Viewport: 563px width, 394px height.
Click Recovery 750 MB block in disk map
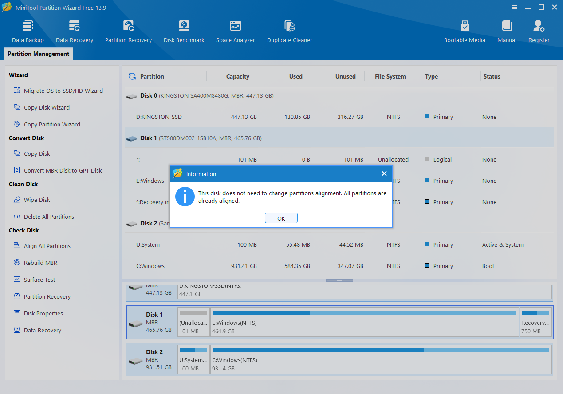(x=536, y=322)
